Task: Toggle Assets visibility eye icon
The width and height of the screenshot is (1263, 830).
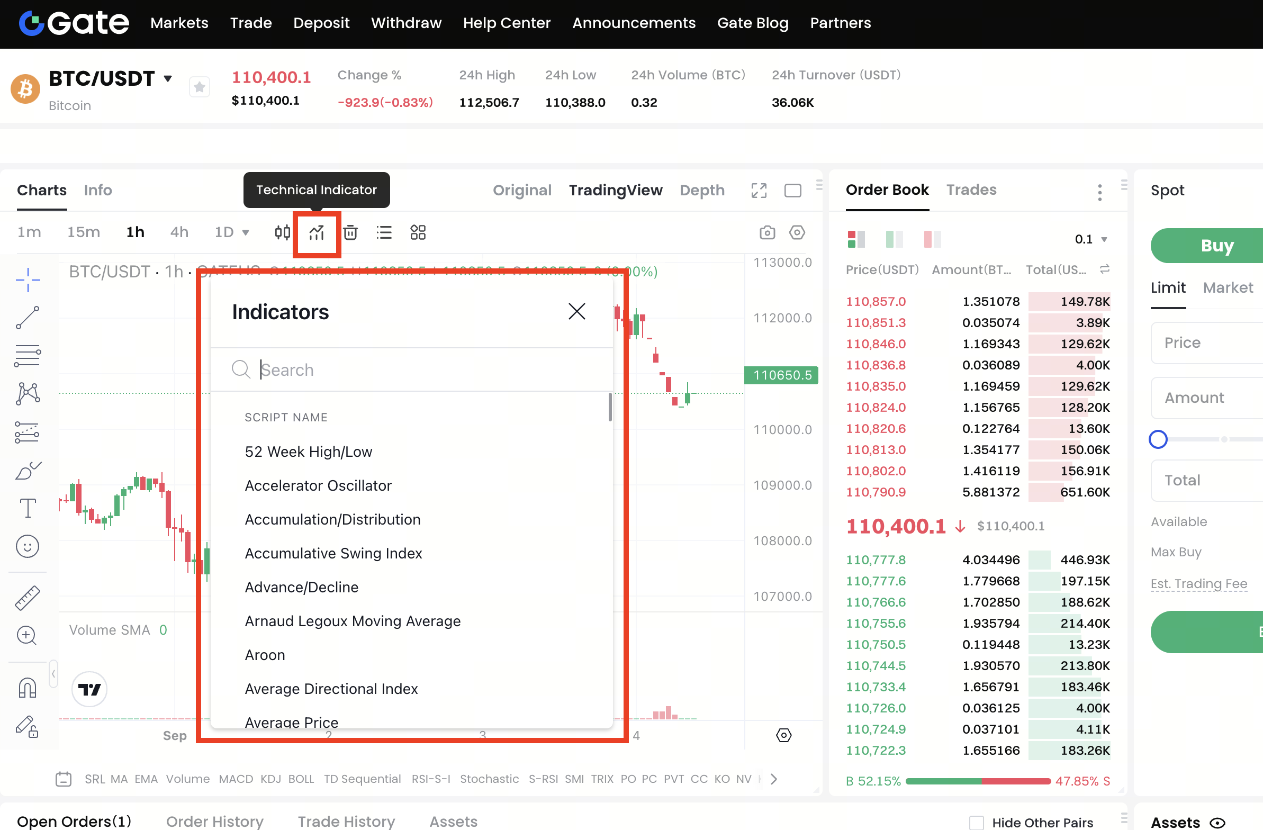Action: tap(1217, 823)
